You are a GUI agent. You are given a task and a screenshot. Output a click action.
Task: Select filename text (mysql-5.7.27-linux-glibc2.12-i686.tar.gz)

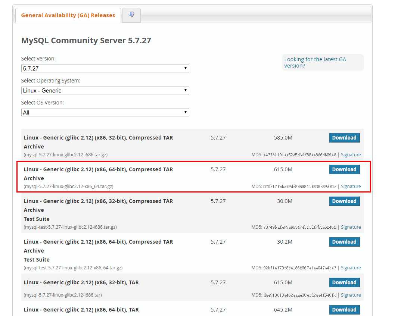click(x=65, y=154)
